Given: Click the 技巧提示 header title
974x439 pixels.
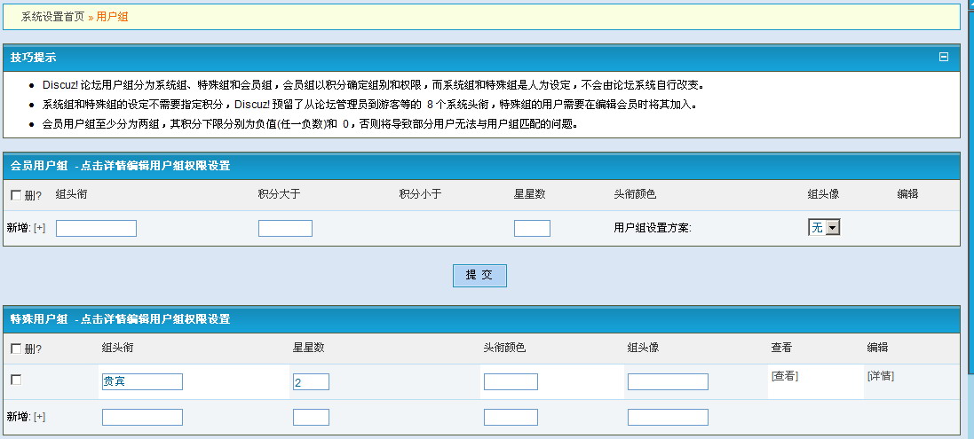Looking at the screenshot, I should 34,58.
